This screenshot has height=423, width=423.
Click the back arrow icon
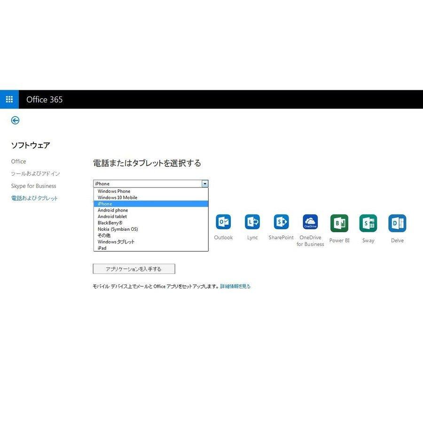pyautogui.click(x=15, y=120)
